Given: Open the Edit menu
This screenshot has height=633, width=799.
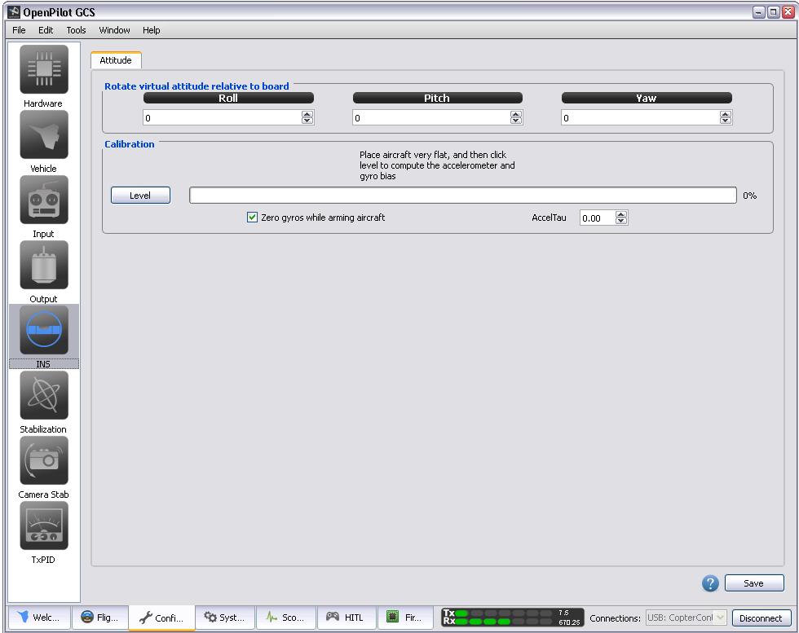Looking at the screenshot, I should 46,30.
